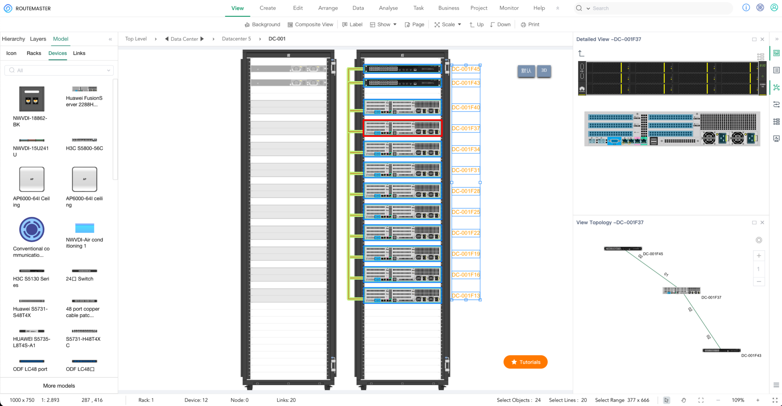The height and width of the screenshot is (406, 782).
Task: Switch to the Racks tab
Action: click(x=34, y=53)
